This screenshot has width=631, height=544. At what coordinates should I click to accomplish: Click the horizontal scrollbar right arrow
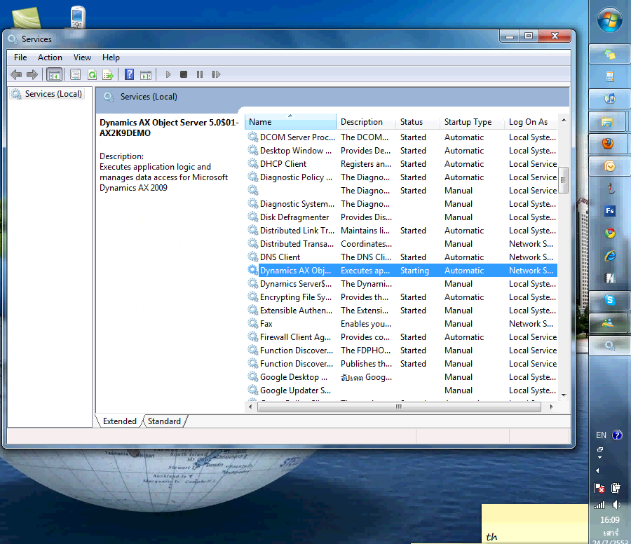553,407
